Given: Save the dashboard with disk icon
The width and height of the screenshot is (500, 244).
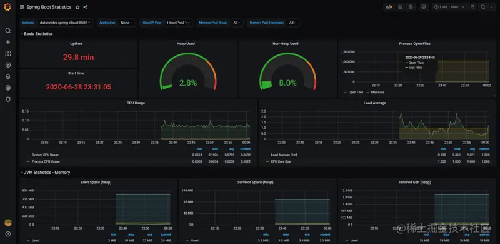Looking at the screenshot, I should [x=400, y=7].
